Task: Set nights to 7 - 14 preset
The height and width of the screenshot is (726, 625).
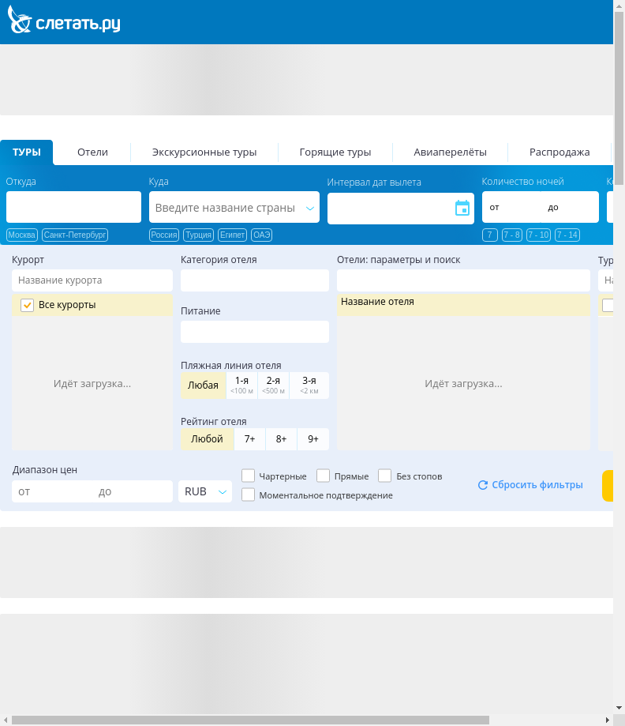Action: (567, 235)
